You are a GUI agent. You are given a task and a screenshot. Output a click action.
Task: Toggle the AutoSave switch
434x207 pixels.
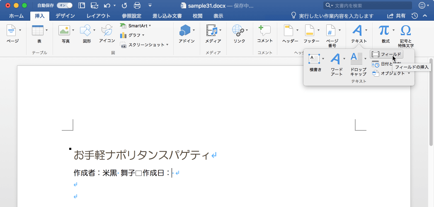click(65, 5)
